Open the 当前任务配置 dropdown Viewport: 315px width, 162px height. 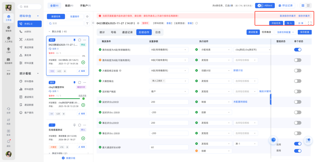[286, 32]
